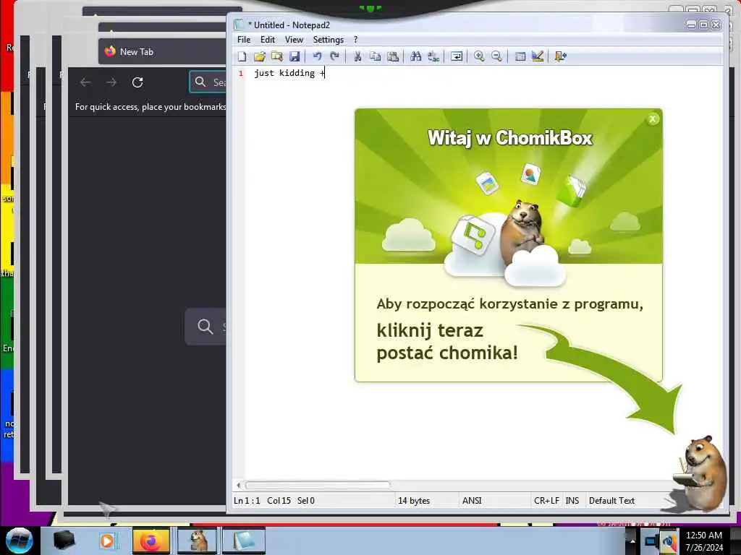Click the '14 bytes' status bar entry

click(414, 501)
